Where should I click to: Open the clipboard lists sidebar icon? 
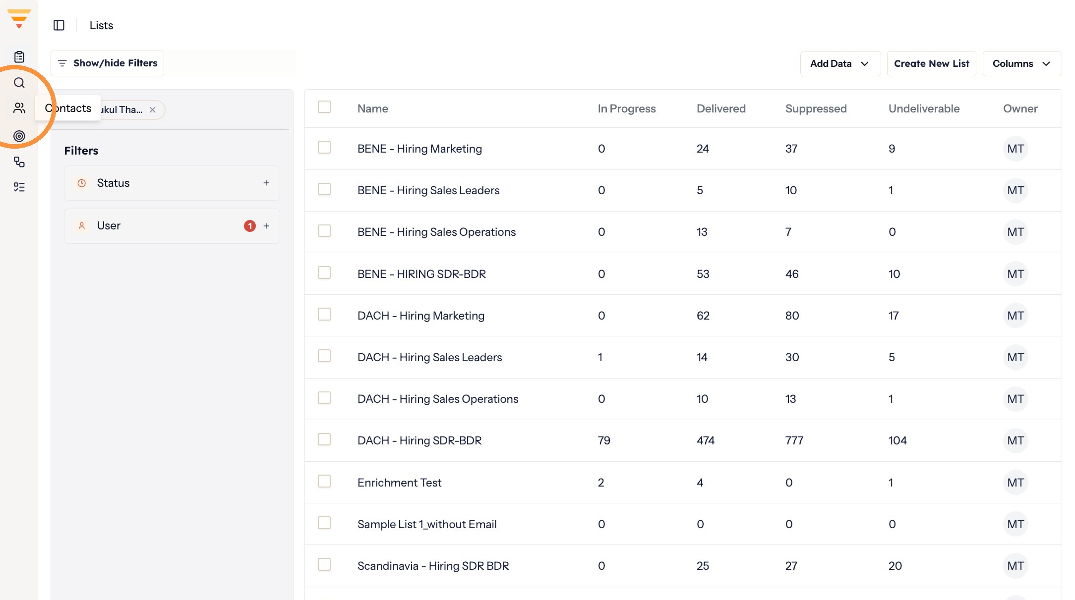[19, 56]
